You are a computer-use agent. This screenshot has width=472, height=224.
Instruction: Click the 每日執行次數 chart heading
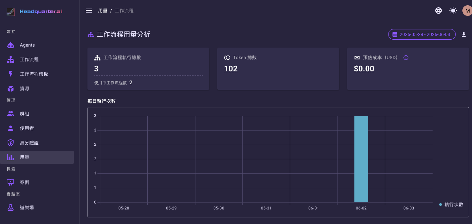(x=101, y=101)
